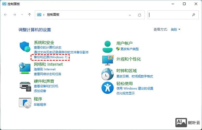Minimize the Control Panel window
The image size is (202, 130).
tap(173, 4)
